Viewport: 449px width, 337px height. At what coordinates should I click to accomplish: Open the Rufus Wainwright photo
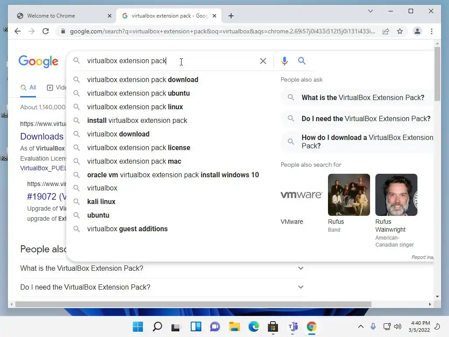coord(396,195)
